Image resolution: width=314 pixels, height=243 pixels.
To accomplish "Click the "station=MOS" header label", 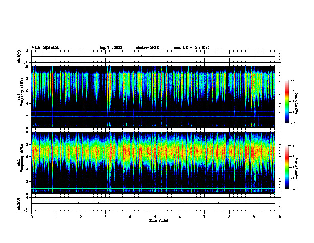I will pyautogui.click(x=147, y=48).
